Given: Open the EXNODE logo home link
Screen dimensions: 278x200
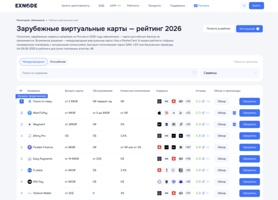Looking at the screenshot, I should (x=26, y=6).
